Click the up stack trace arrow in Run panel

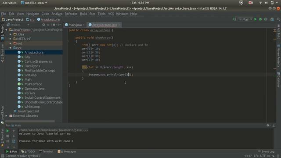(14, 131)
